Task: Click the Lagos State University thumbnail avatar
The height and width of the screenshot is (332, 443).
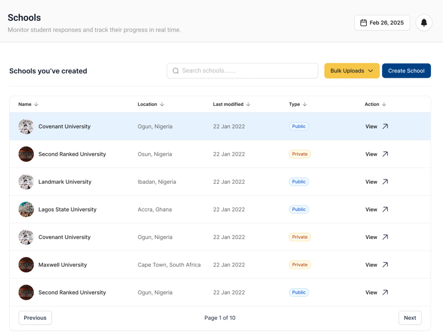Action: tap(26, 209)
